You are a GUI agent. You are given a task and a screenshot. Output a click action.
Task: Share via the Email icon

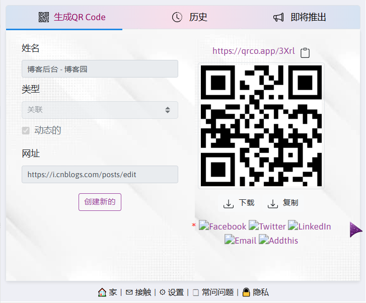point(240,240)
